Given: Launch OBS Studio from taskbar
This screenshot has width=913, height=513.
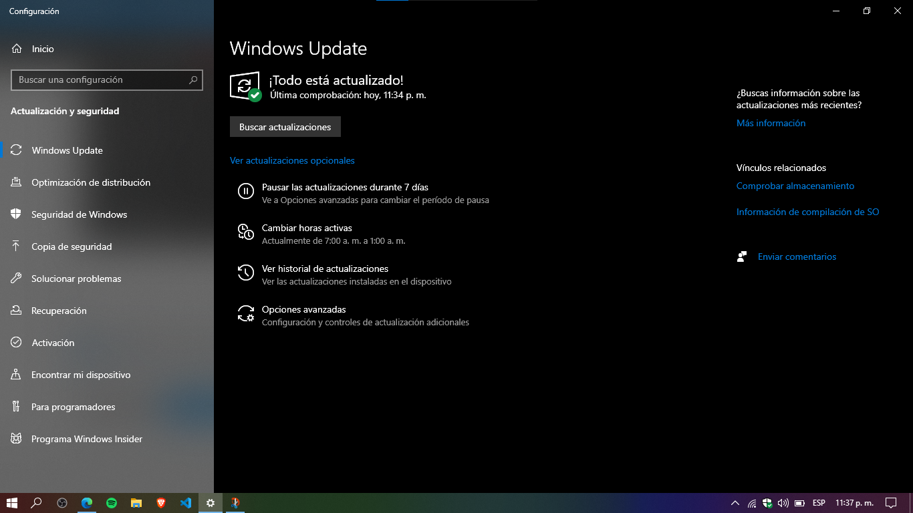Looking at the screenshot, I should (62, 503).
